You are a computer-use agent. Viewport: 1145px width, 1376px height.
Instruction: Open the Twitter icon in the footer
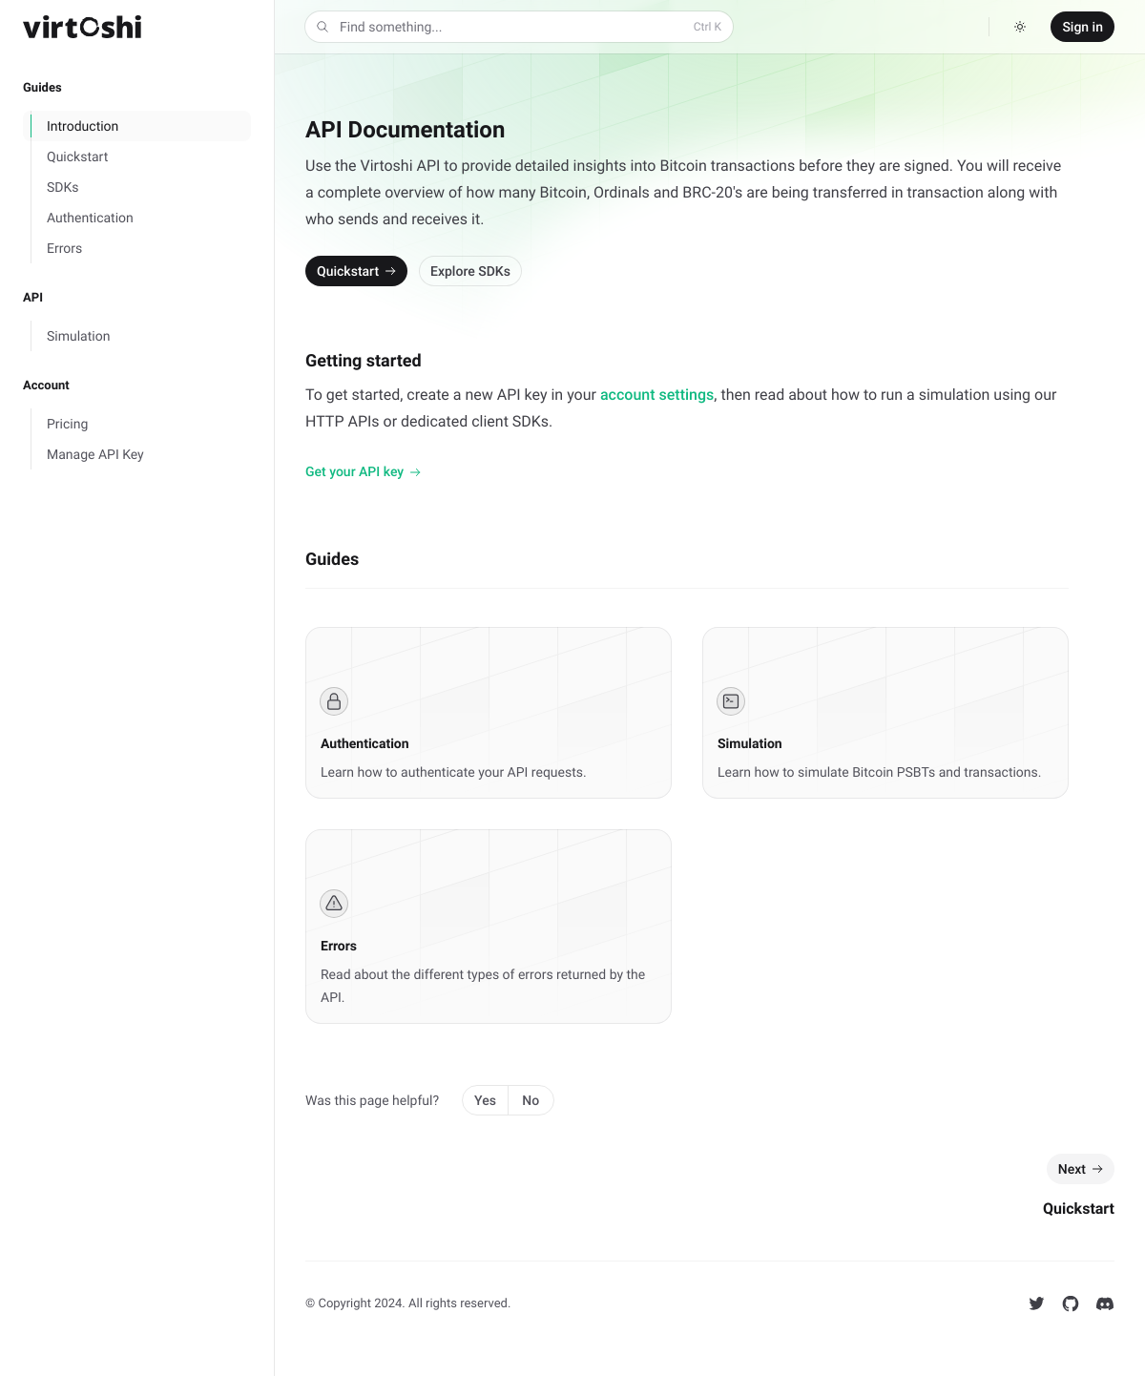[x=1036, y=1303]
